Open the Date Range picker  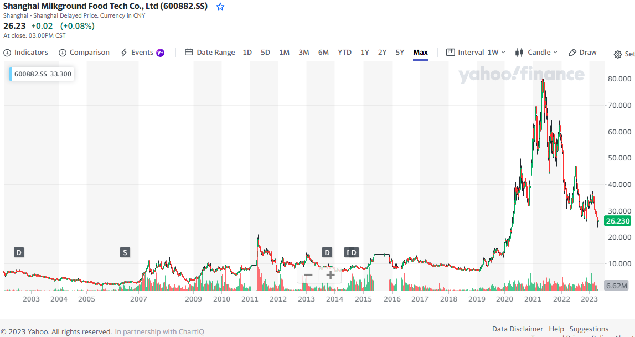tap(210, 52)
